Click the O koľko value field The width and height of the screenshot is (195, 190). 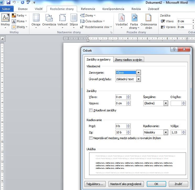tap(176, 103)
